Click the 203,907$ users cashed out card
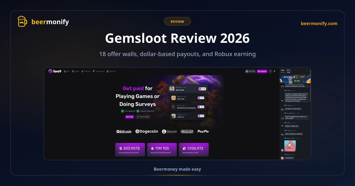The width and height of the screenshot is (355, 186). tap(130, 150)
